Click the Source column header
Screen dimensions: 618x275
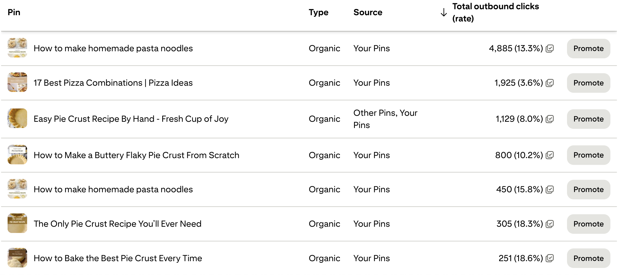[x=368, y=12]
